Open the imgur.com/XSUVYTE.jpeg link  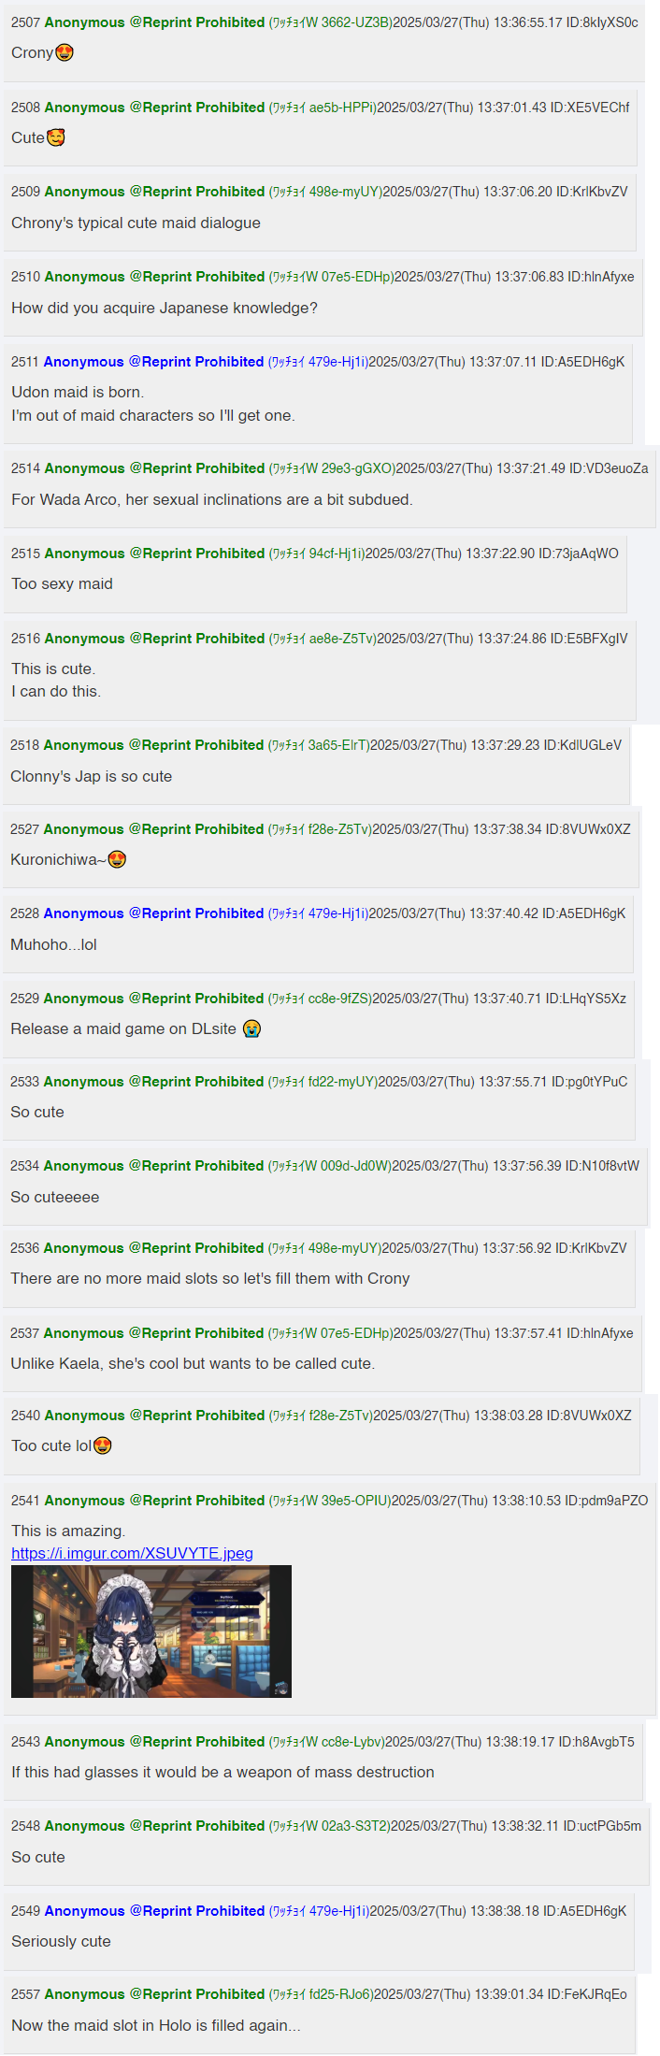tap(132, 1553)
